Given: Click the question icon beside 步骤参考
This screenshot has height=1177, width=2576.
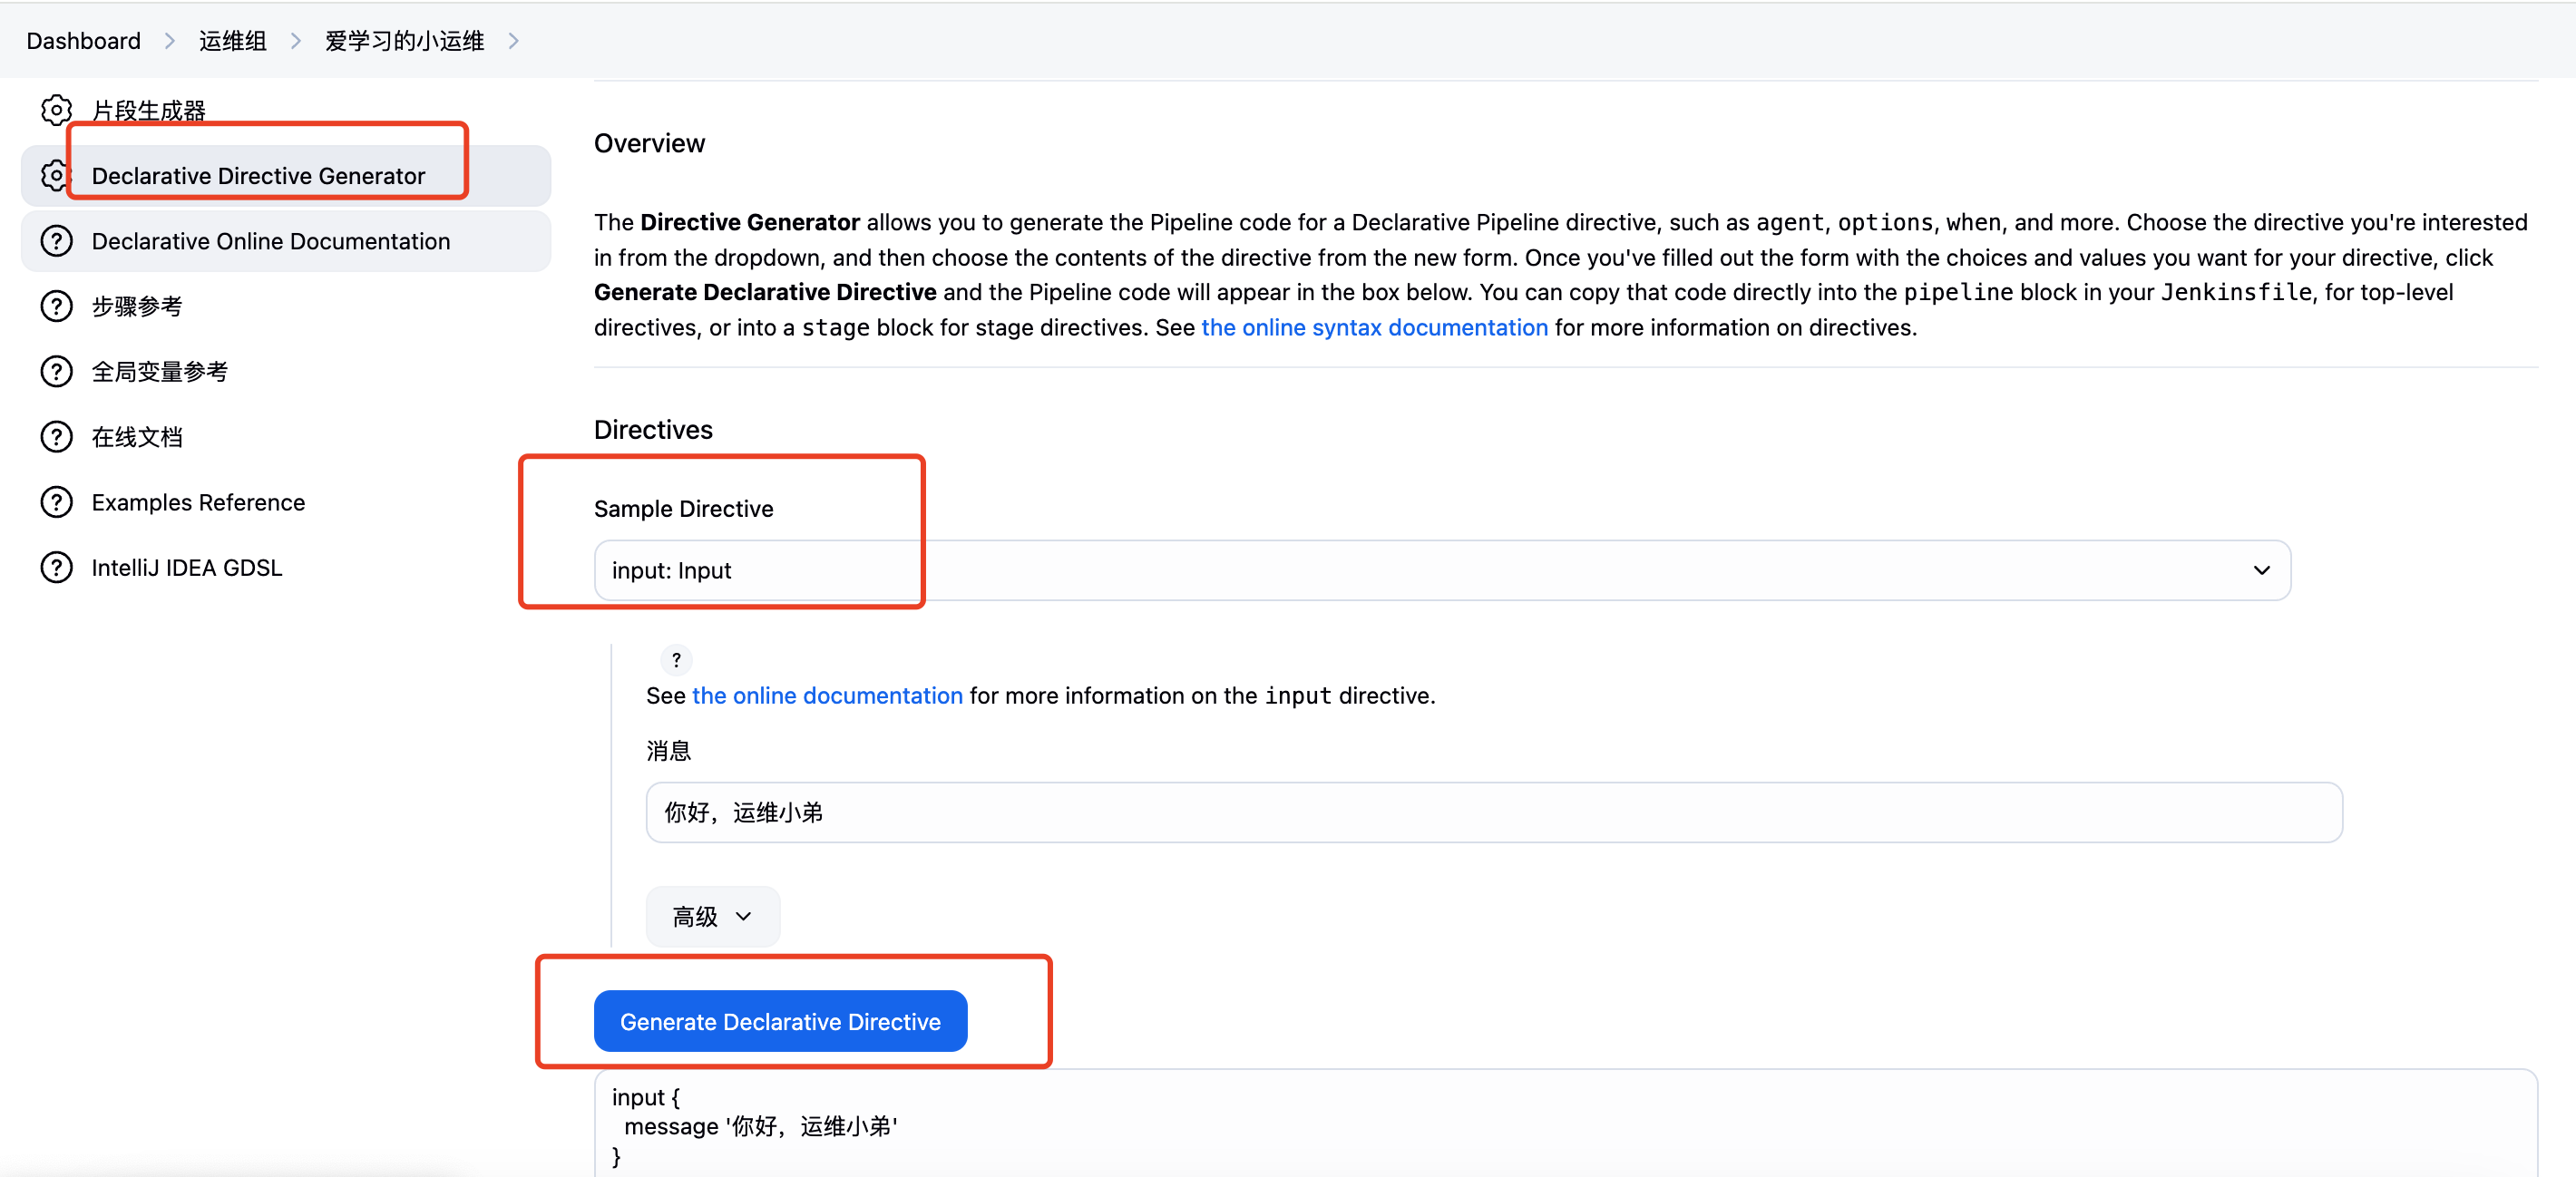Looking at the screenshot, I should click(56, 306).
